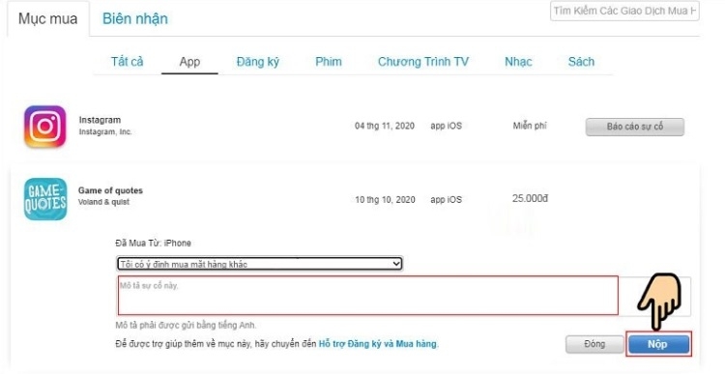Click the purchase search field
725x374 pixels.
pyautogui.click(x=624, y=11)
